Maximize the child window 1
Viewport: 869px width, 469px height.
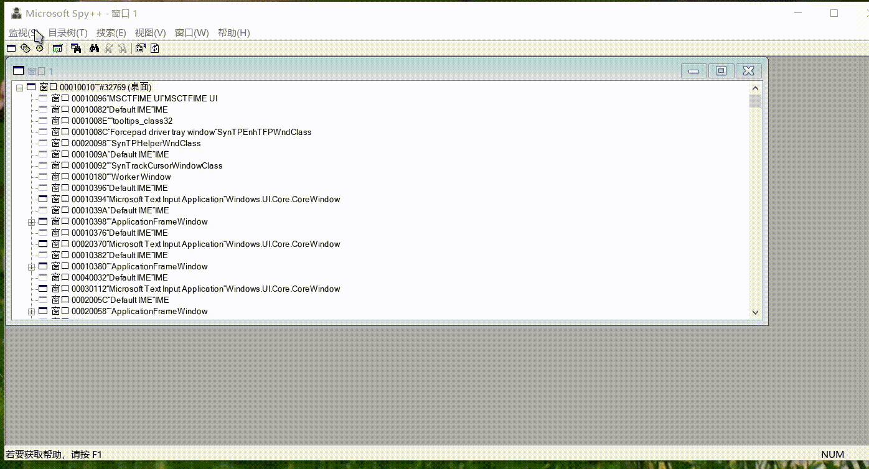(x=721, y=71)
